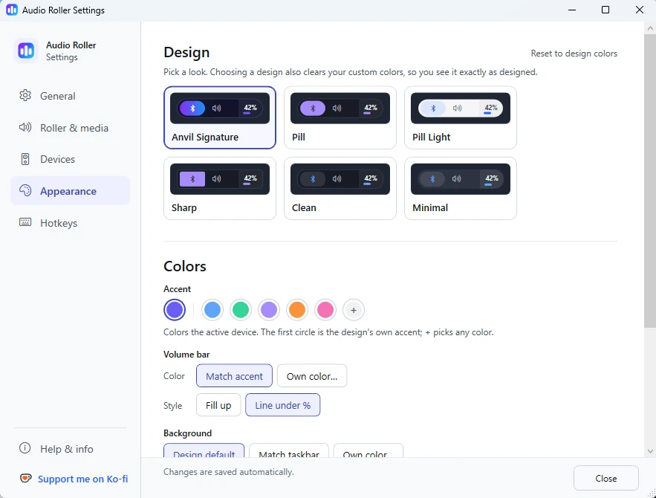Set background to Match taskbar
Image resolution: width=656 pixels, height=498 pixels.
pos(289,450)
